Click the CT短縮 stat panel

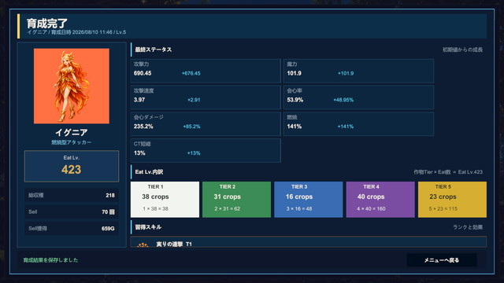coord(206,150)
